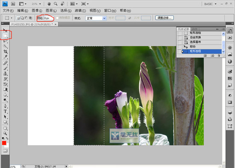The height and width of the screenshot is (168, 235).
Task: Toggle Quick Mask mode at the toolbox bottom
Action: (5, 150)
